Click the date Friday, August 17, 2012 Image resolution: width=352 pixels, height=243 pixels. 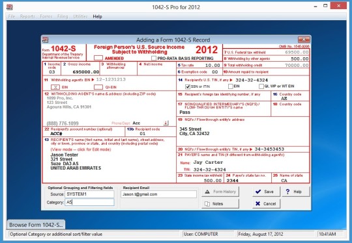(260, 234)
